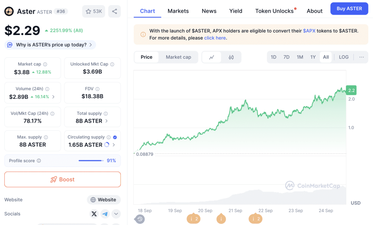Follow the $APX token link
This screenshot has height=225, width=373.
tap(309, 30)
